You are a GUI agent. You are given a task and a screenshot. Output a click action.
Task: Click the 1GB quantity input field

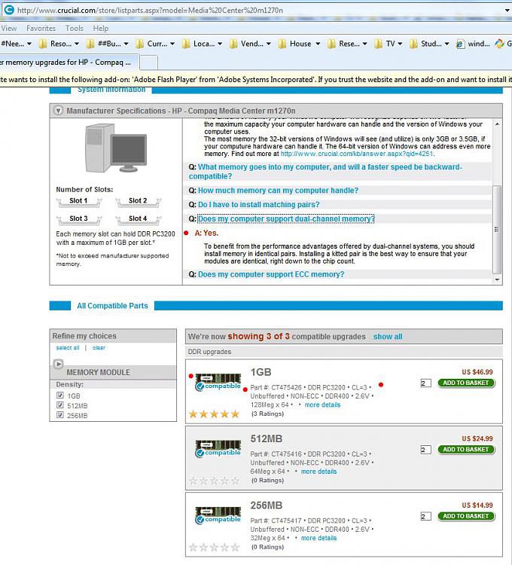pyautogui.click(x=425, y=383)
